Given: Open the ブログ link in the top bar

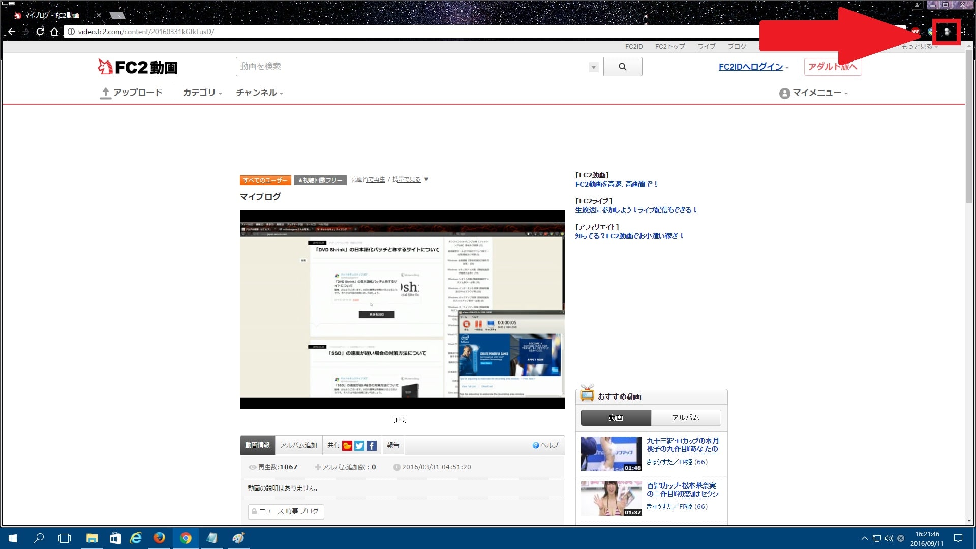Looking at the screenshot, I should coord(737,47).
